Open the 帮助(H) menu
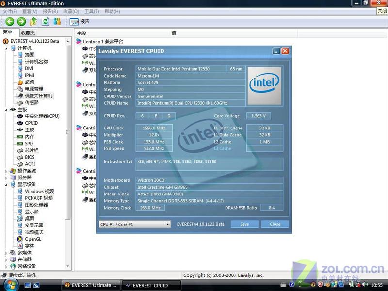 click(112, 11)
